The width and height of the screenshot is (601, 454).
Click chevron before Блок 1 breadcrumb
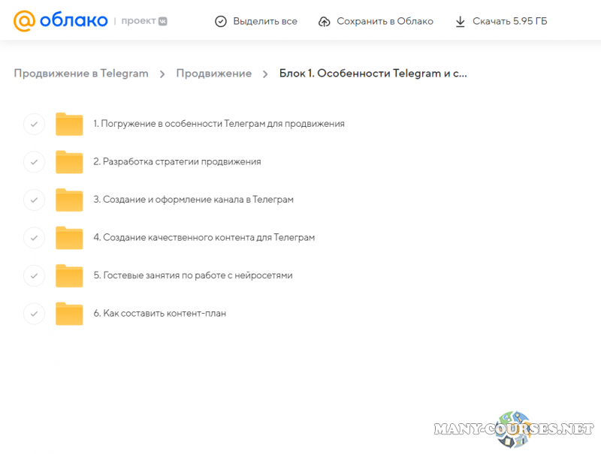[x=266, y=74]
